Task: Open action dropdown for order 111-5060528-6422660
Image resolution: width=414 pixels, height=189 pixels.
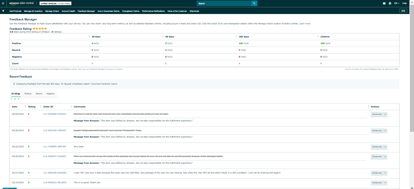Action: tap(379, 173)
